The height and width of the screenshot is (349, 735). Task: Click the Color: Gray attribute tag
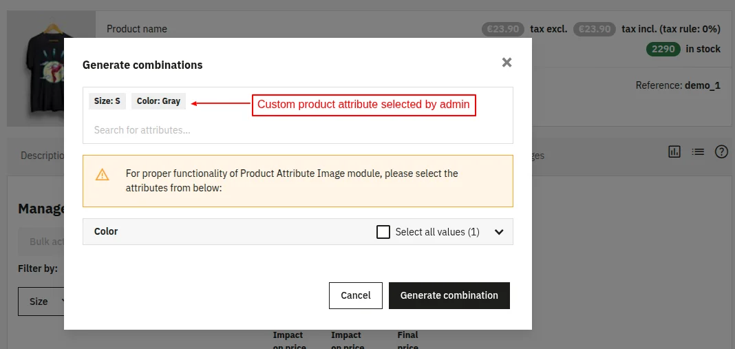click(x=158, y=101)
